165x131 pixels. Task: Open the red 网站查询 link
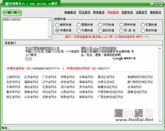point(113,13)
